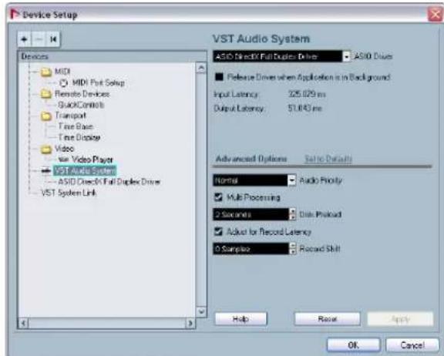Select the Transport folder icon
The width and height of the screenshot is (444, 356).
[x=46, y=116]
